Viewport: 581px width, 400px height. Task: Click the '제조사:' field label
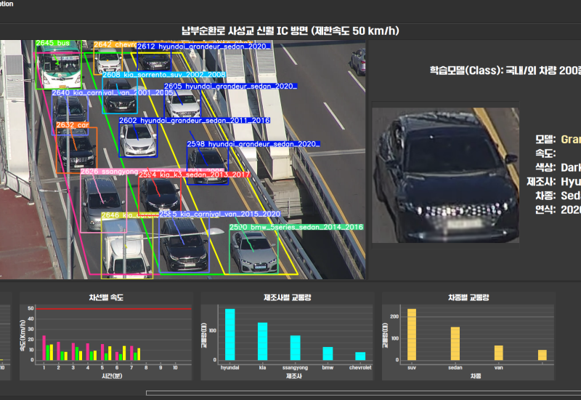(x=541, y=181)
